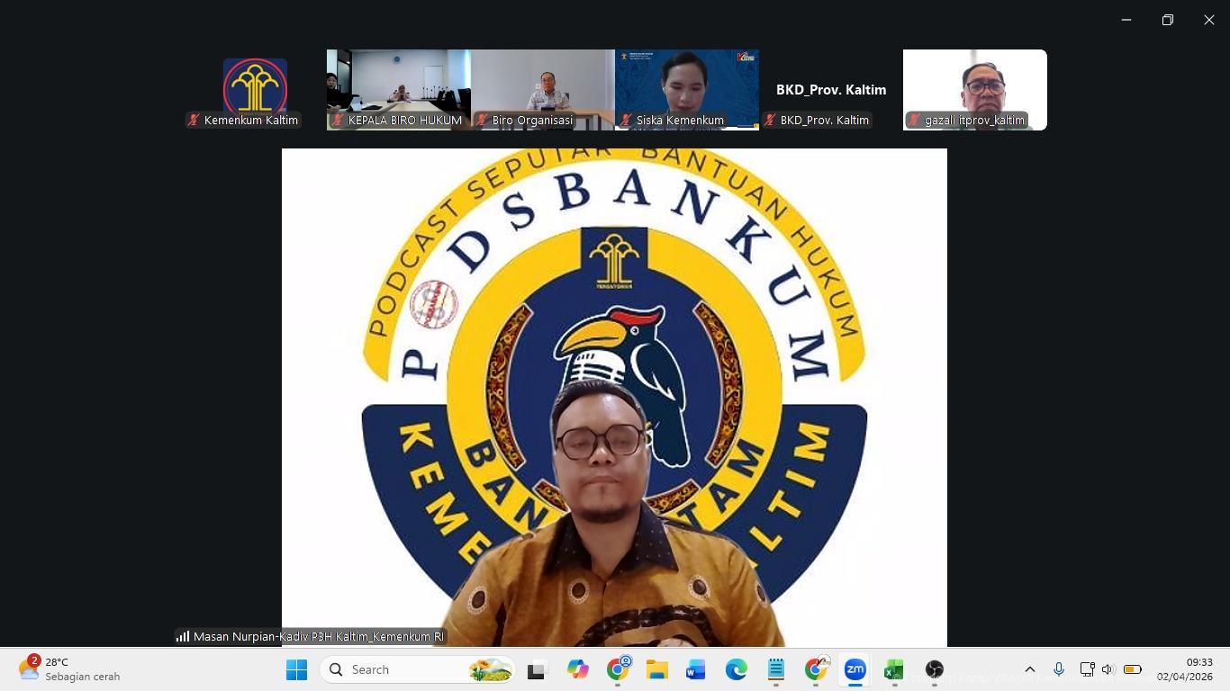Click the microphone icon in system tray
Viewport: 1230px width, 691px height.
[x=1059, y=669]
